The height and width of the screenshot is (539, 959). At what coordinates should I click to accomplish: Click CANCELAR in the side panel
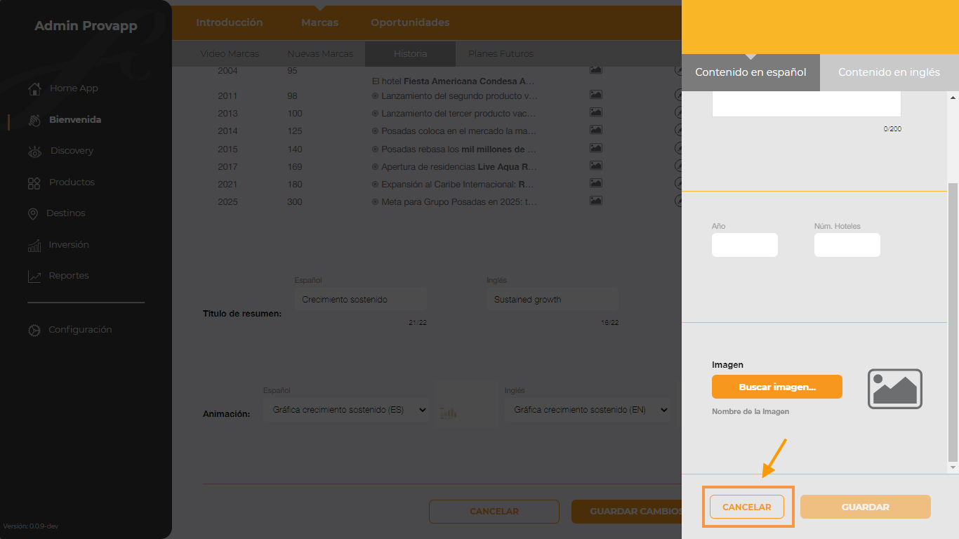coord(747,507)
